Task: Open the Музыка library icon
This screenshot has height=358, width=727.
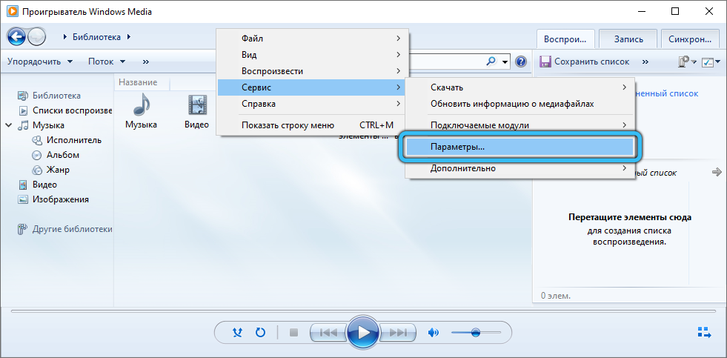Action: point(141,111)
